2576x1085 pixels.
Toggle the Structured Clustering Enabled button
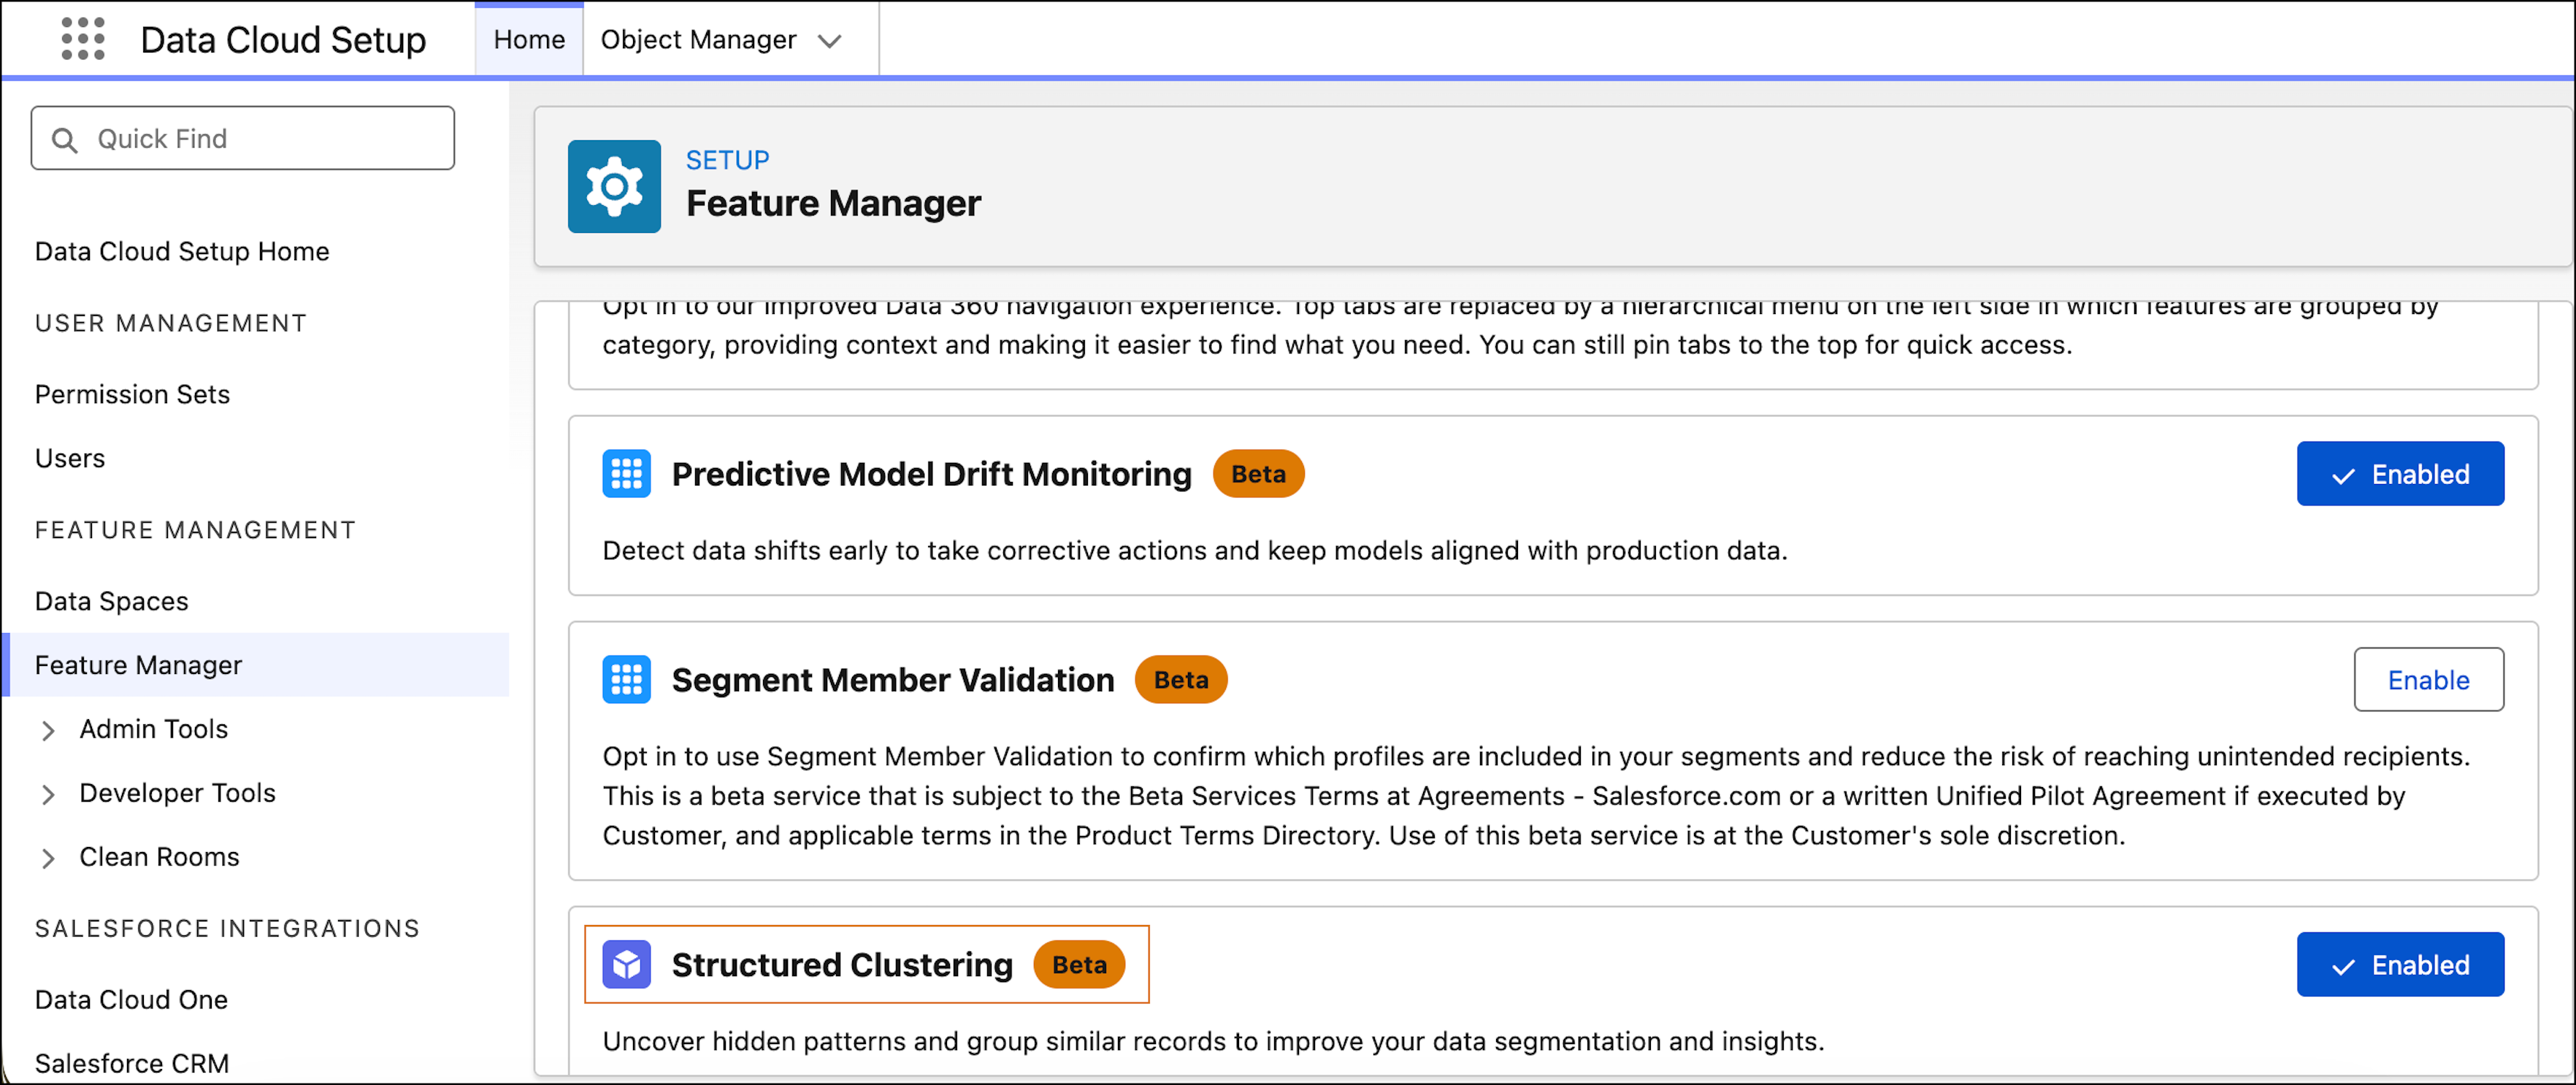click(x=2400, y=965)
